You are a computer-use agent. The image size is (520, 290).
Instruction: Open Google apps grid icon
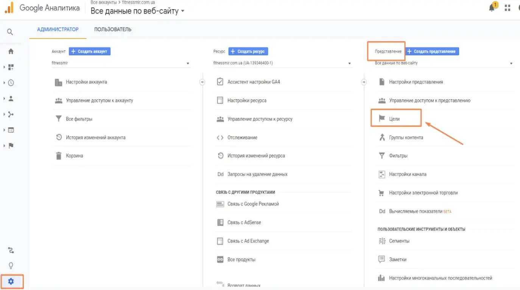coord(508,8)
